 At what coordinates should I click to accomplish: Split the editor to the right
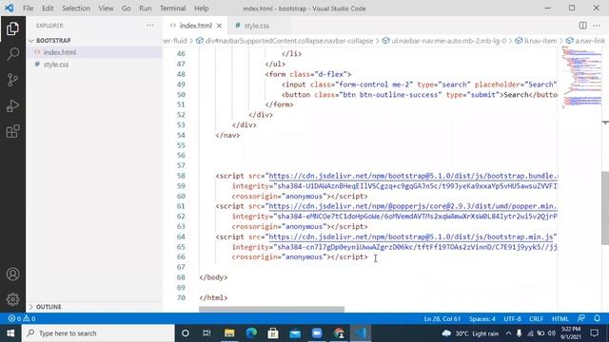click(582, 26)
